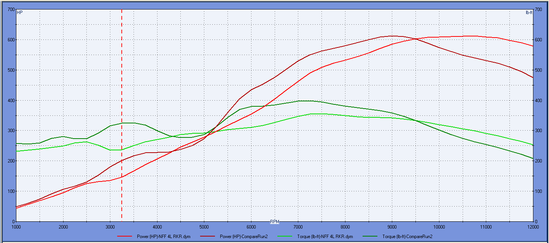Click the light green NFF torque legend swatch
The height and width of the screenshot is (243, 549).
[287, 237]
